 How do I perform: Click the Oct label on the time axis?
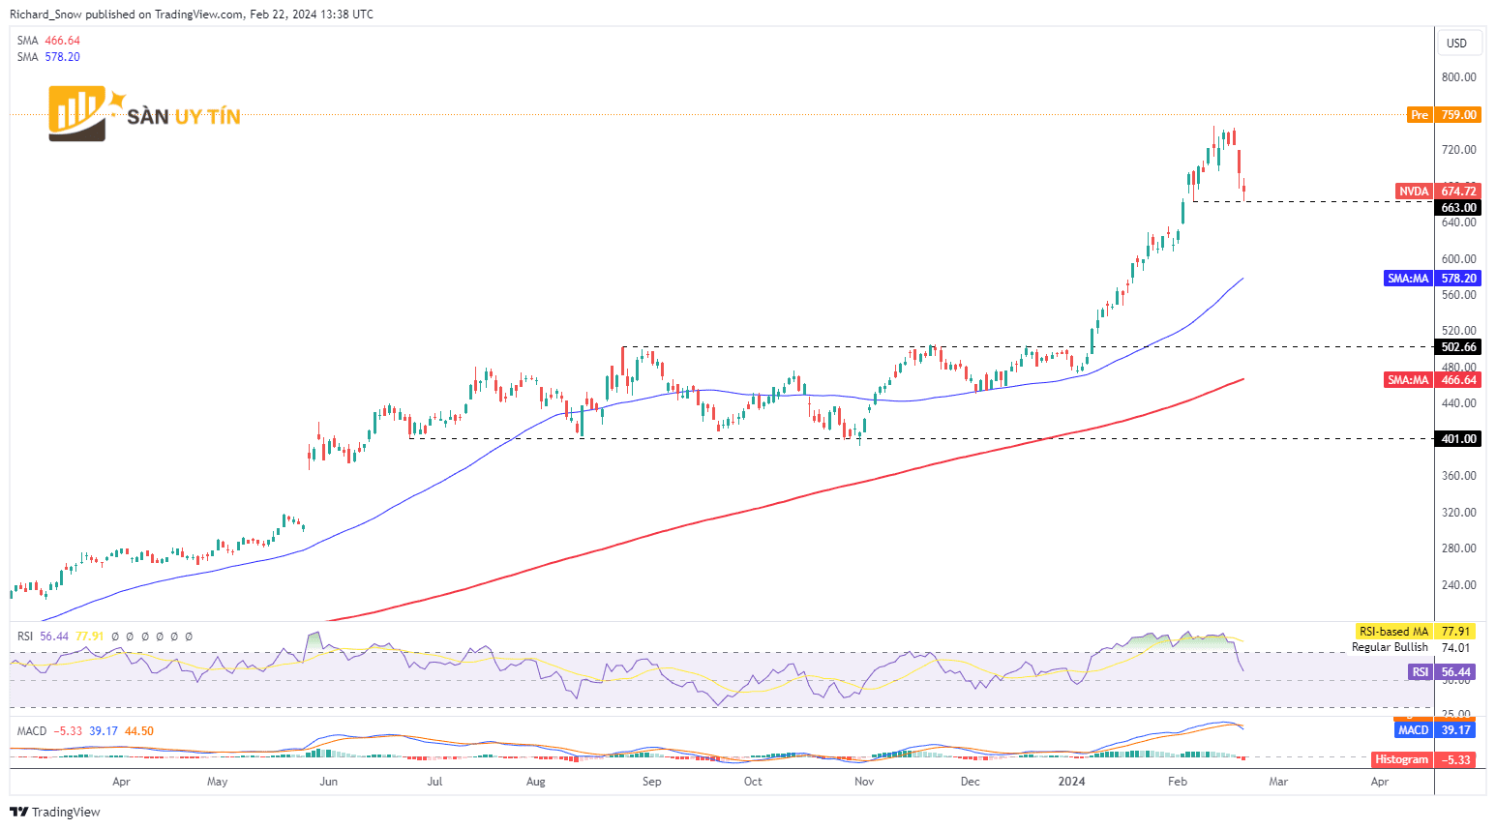753,782
